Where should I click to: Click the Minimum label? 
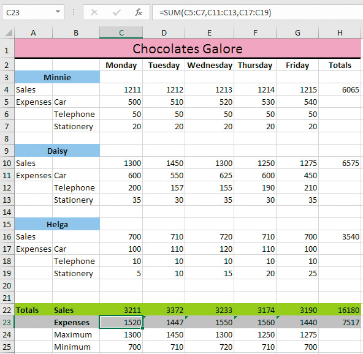point(72,347)
